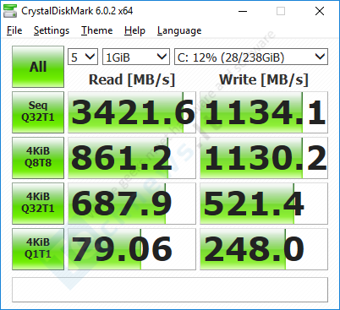Select the 4KiB Q32T1 write result 521.4
Screen dimensions: 340x310
[264, 204]
